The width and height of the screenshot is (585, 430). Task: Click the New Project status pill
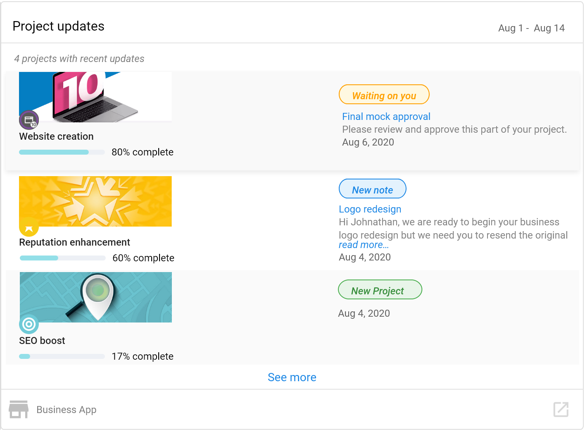click(380, 290)
